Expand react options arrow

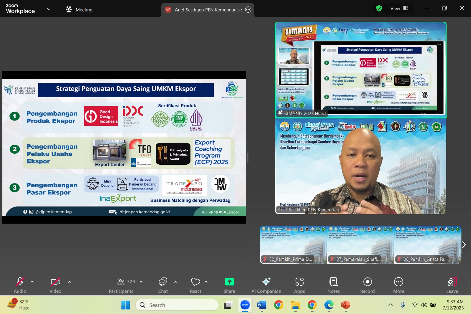click(206, 282)
